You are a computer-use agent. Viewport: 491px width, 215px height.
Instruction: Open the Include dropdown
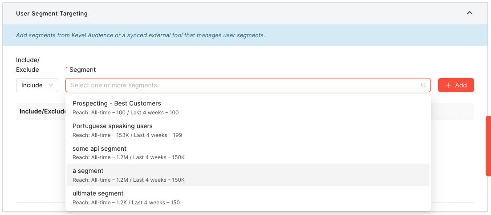[x=37, y=85]
